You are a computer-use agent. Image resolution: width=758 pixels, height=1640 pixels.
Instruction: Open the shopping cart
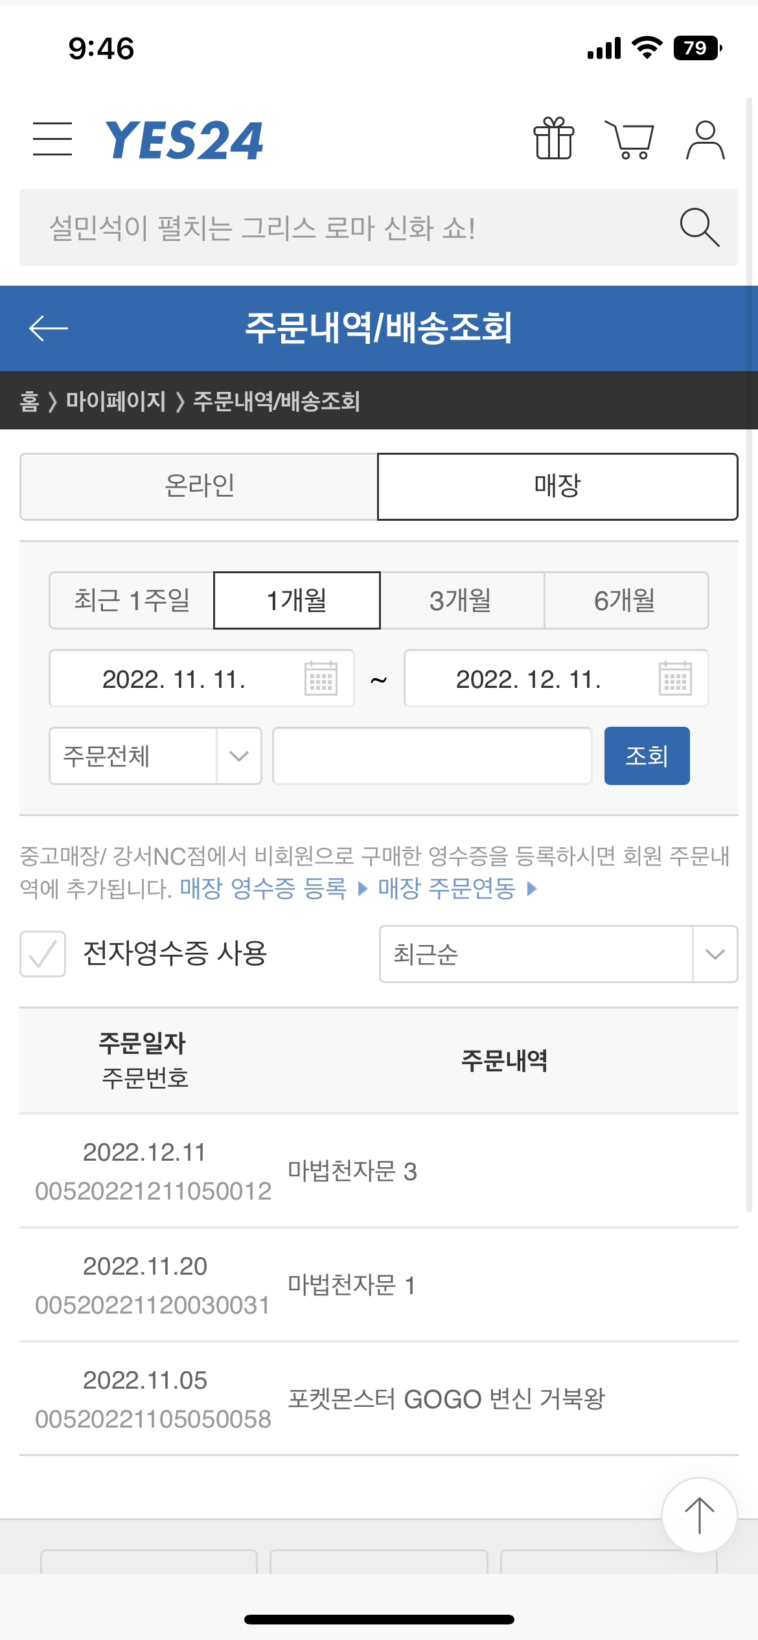click(x=629, y=139)
